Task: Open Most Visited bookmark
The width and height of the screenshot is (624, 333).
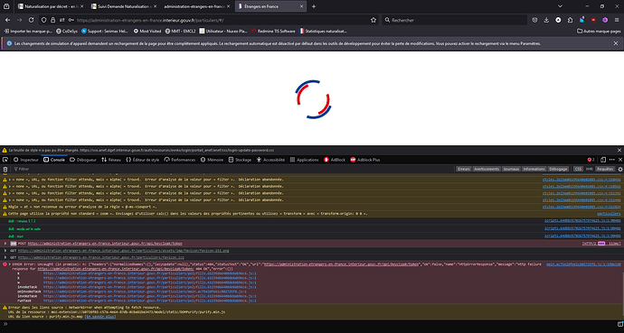Action: pos(147,31)
